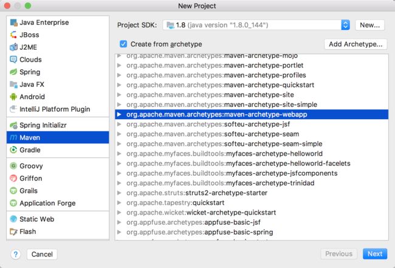Click the Next button
This screenshot has width=395, height=268.
tap(375, 253)
